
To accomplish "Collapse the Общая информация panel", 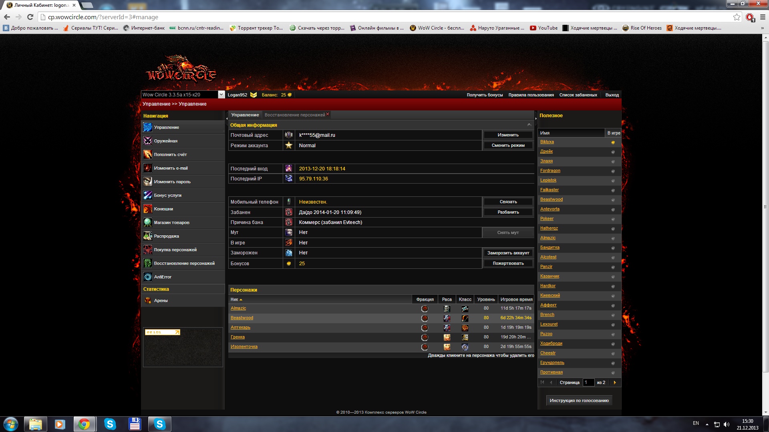I will point(529,125).
